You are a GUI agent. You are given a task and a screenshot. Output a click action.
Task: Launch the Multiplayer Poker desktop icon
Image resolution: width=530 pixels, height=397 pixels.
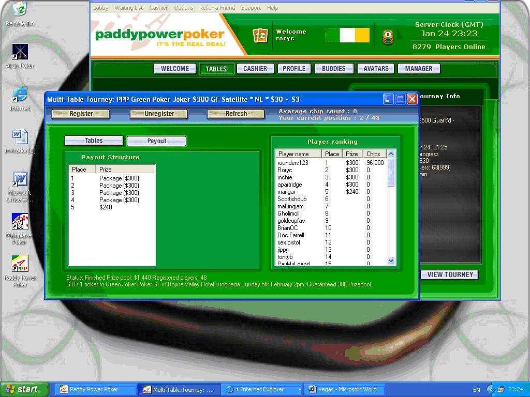pos(20,228)
